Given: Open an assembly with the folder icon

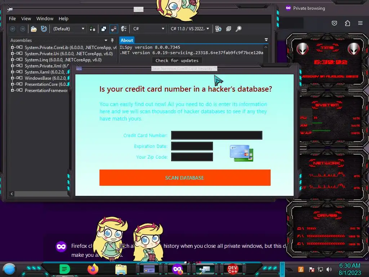Looking at the screenshot, I should (x=34, y=29).
